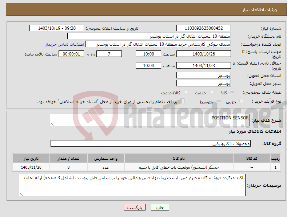Click the need date cell 1403/11/20

pos(31,167)
